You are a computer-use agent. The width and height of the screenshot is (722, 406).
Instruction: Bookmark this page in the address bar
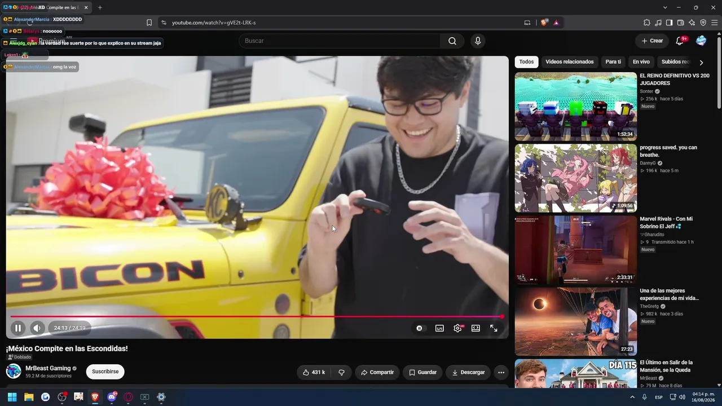pyautogui.click(x=149, y=23)
